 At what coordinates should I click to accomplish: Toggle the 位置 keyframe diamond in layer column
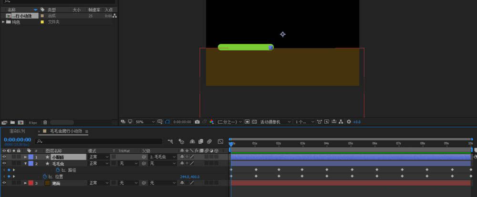[9, 177]
